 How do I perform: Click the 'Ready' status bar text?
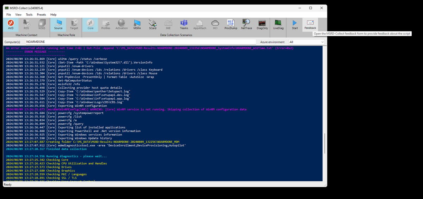[7, 185]
